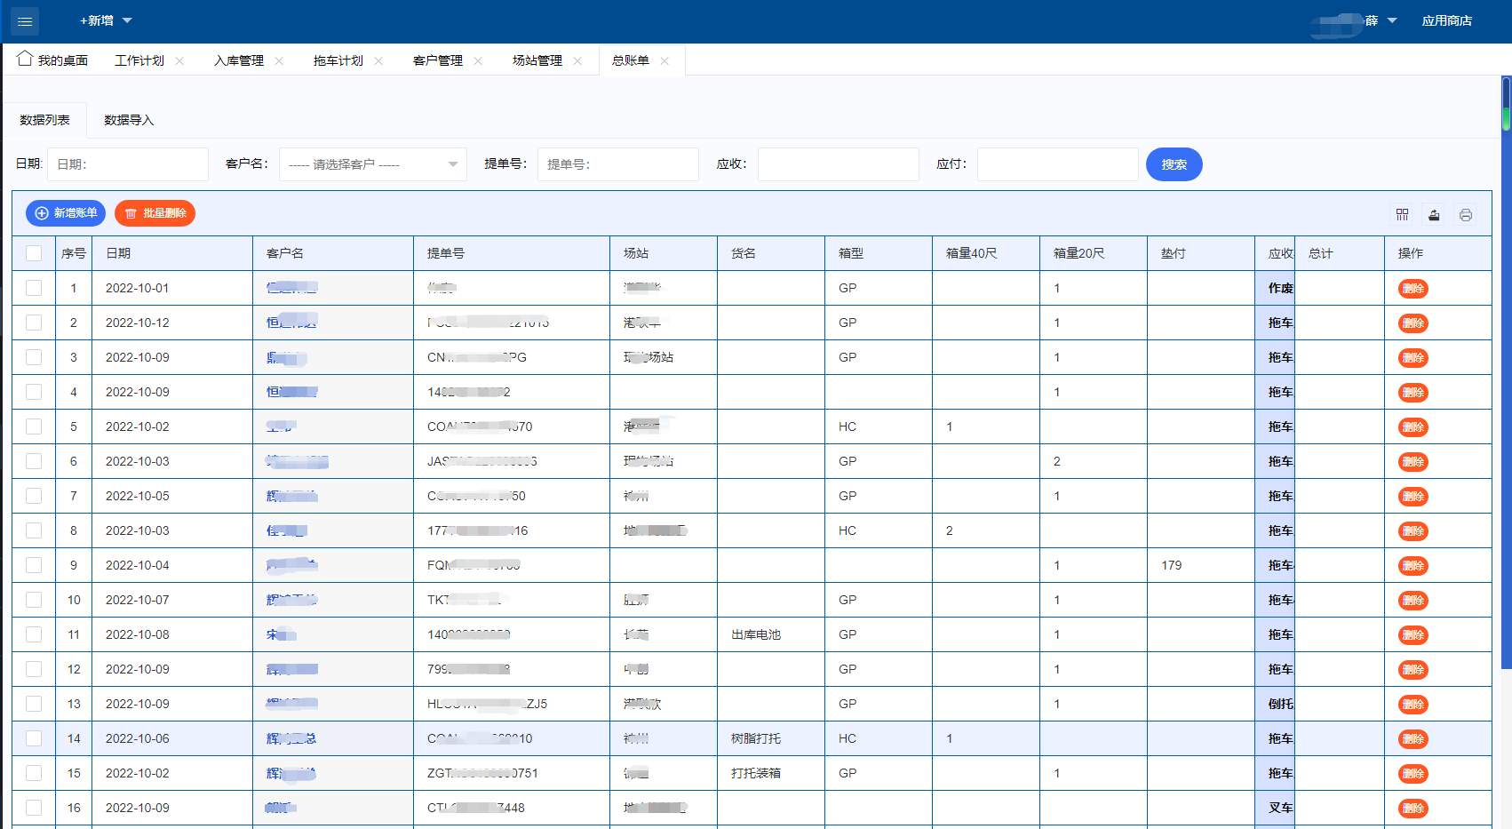
Task: Click the export table icon
Action: [x=1434, y=215]
